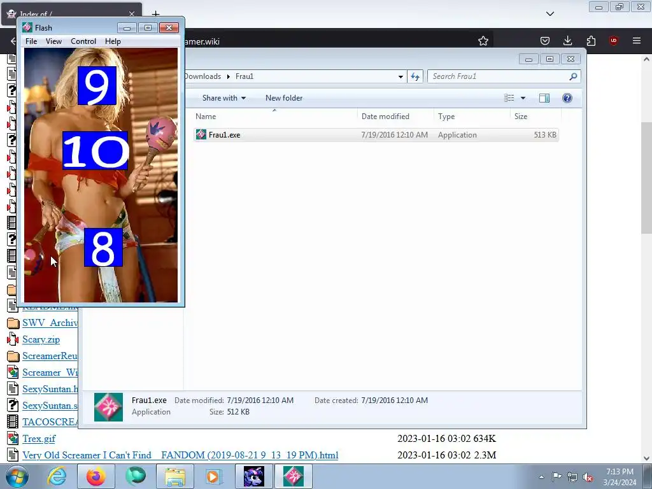Viewport: 652px width, 489px height.
Task: Sort files by Name column header
Action: click(274, 117)
